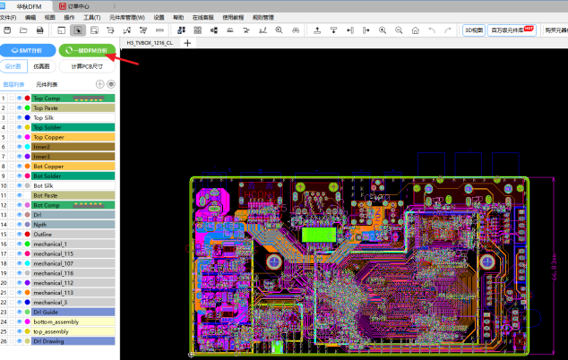This screenshot has width=568, height=360.
Task: Click the orange color dot of Bot Copper
Action: pyautogui.click(x=27, y=167)
